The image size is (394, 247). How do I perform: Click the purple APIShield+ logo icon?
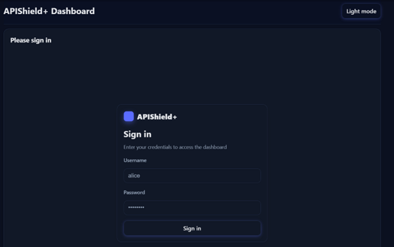pyautogui.click(x=129, y=116)
